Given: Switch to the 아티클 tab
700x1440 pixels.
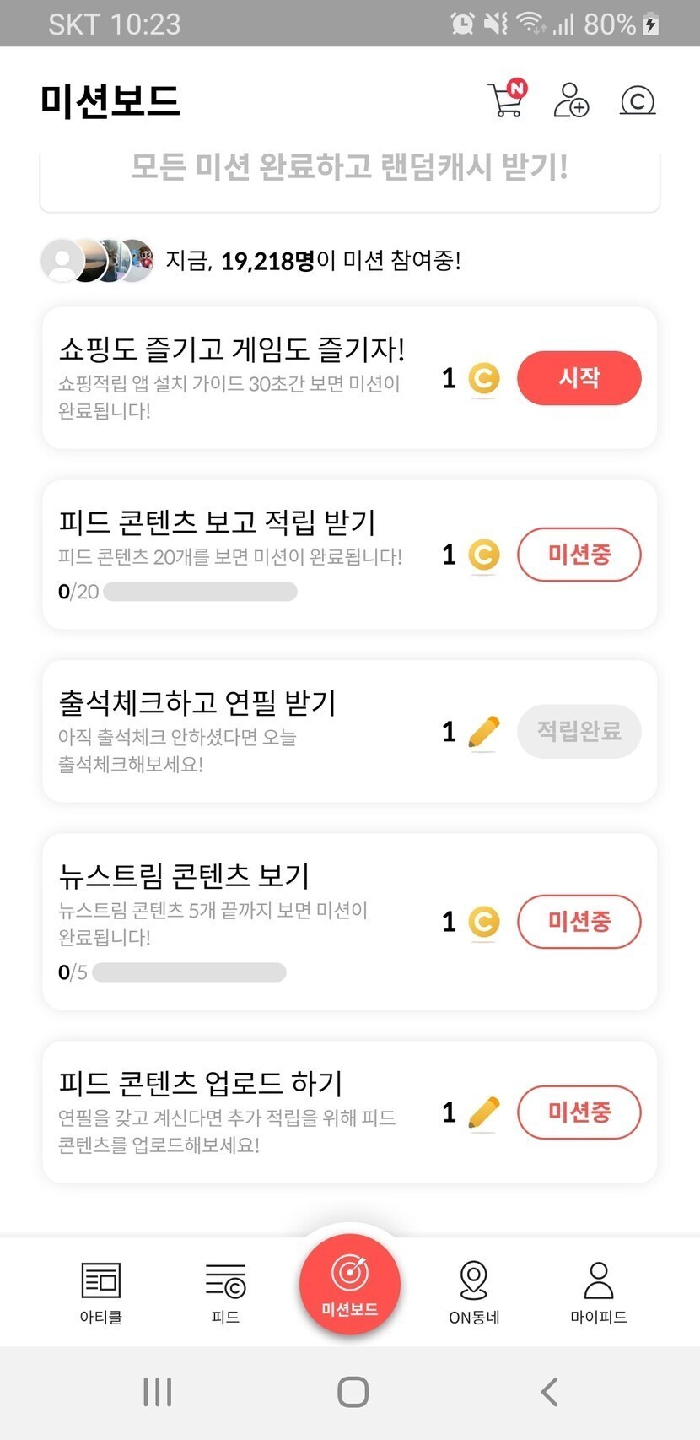Looking at the screenshot, I should 101,1291.
